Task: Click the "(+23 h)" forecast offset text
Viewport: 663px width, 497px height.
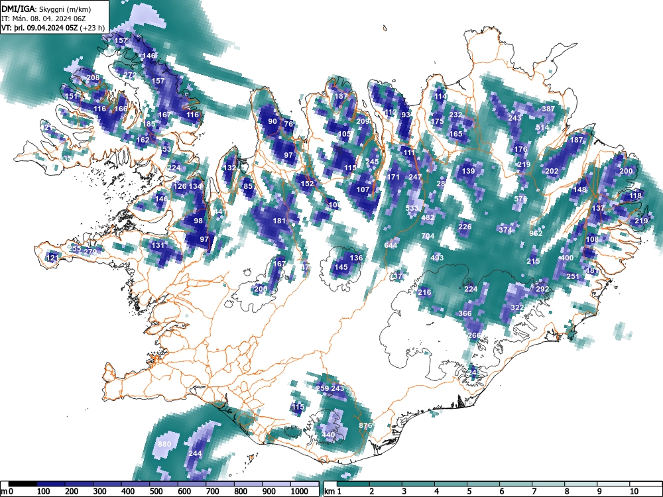Action: pos(92,28)
